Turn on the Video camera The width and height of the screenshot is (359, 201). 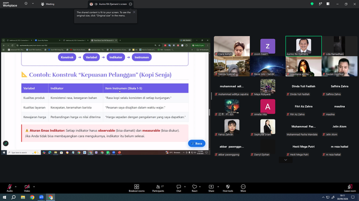[27, 188]
